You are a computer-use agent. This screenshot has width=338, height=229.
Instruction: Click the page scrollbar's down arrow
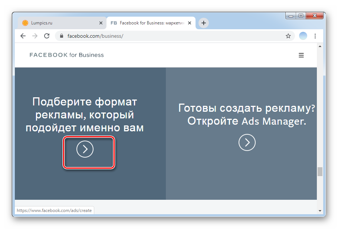[x=320, y=211]
